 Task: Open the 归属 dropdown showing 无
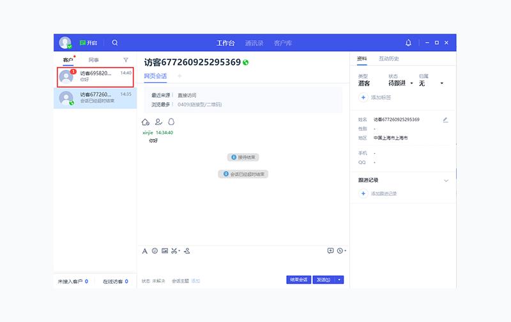click(x=431, y=84)
